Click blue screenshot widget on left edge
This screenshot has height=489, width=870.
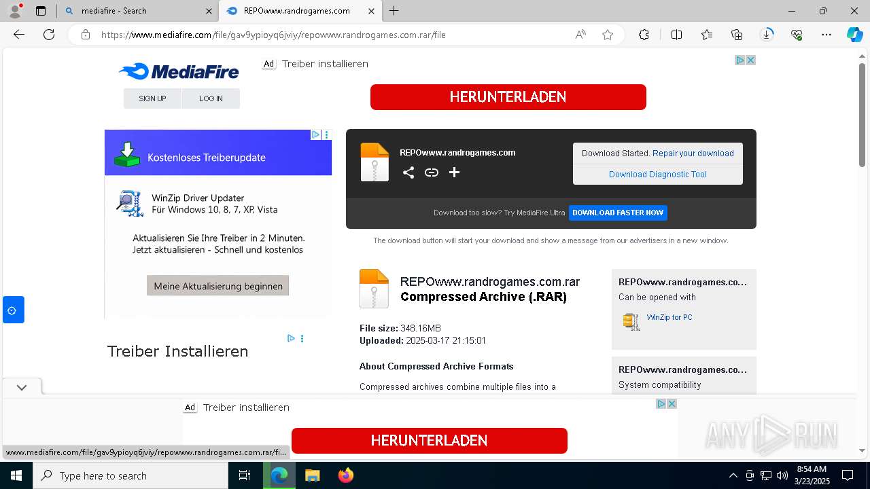pyautogui.click(x=13, y=310)
